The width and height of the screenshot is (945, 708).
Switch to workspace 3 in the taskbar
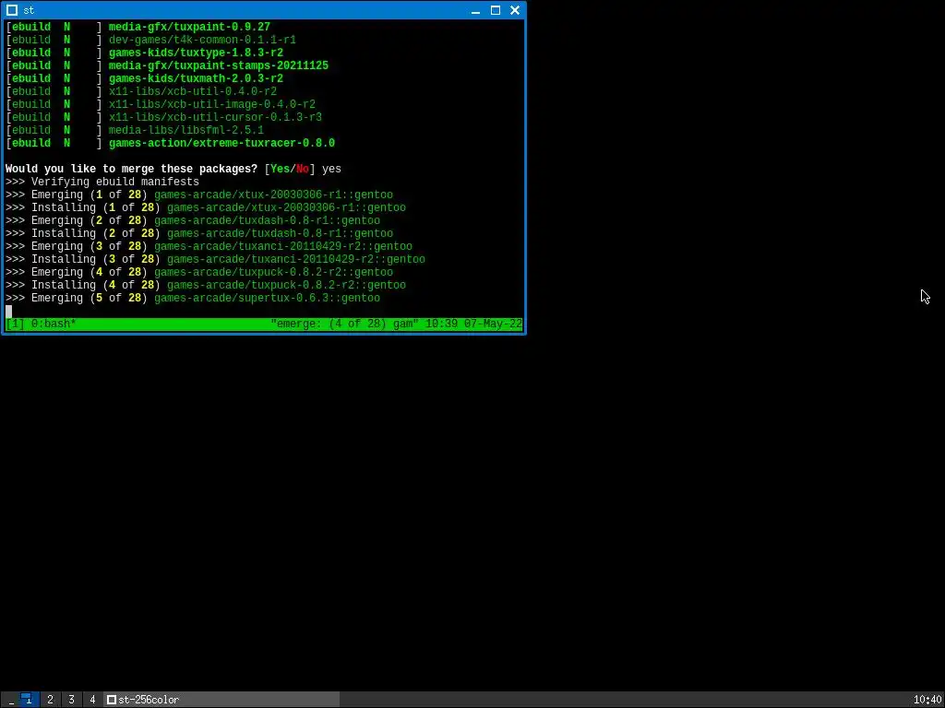(71, 699)
